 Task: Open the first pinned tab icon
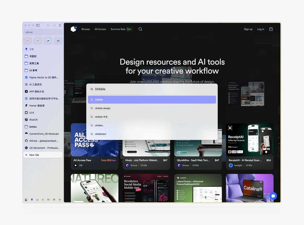28,40
